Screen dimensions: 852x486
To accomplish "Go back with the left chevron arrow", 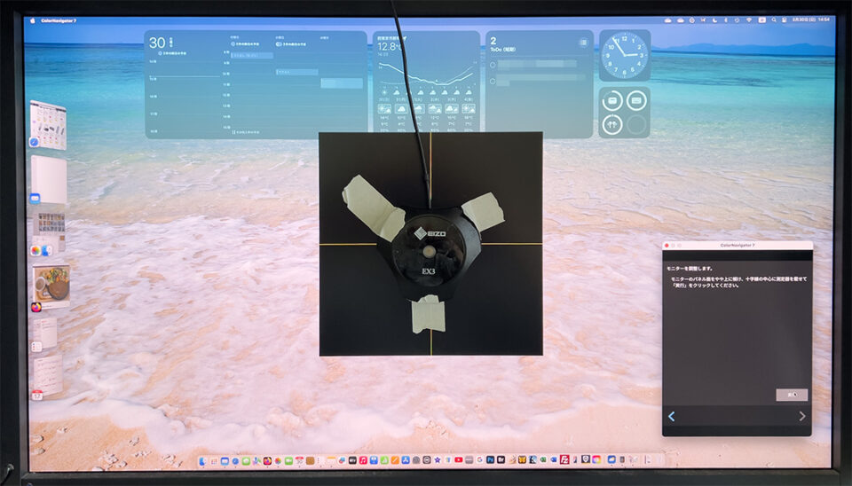I will coord(672,416).
